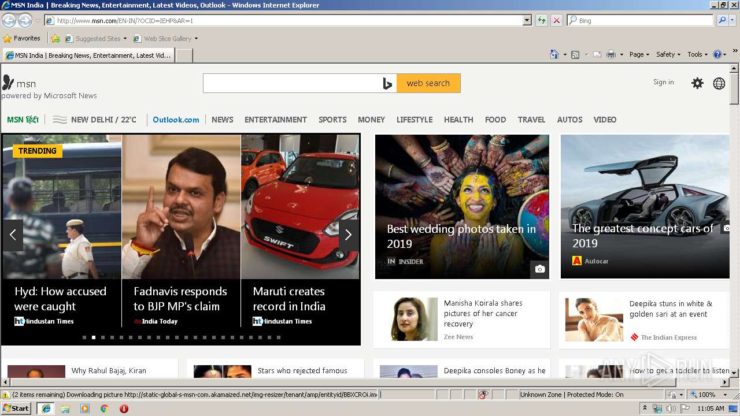Go to ENTERTAINMENT section
The image size is (740, 416).
(x=276, y=120)
